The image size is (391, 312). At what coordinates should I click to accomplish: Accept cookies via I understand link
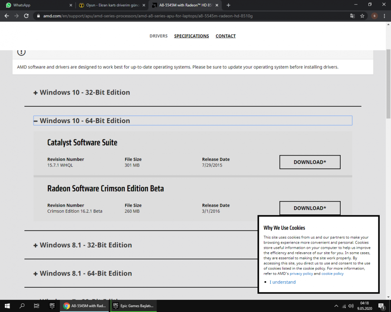point(282,282)
